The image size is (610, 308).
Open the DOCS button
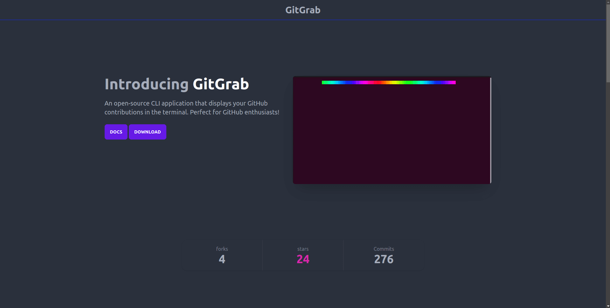tap(116, 132)
